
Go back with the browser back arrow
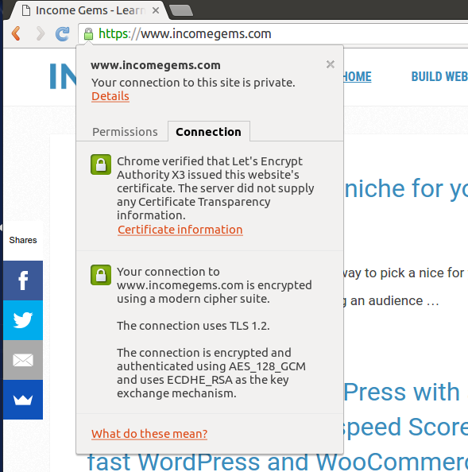(x=16, y=33)
